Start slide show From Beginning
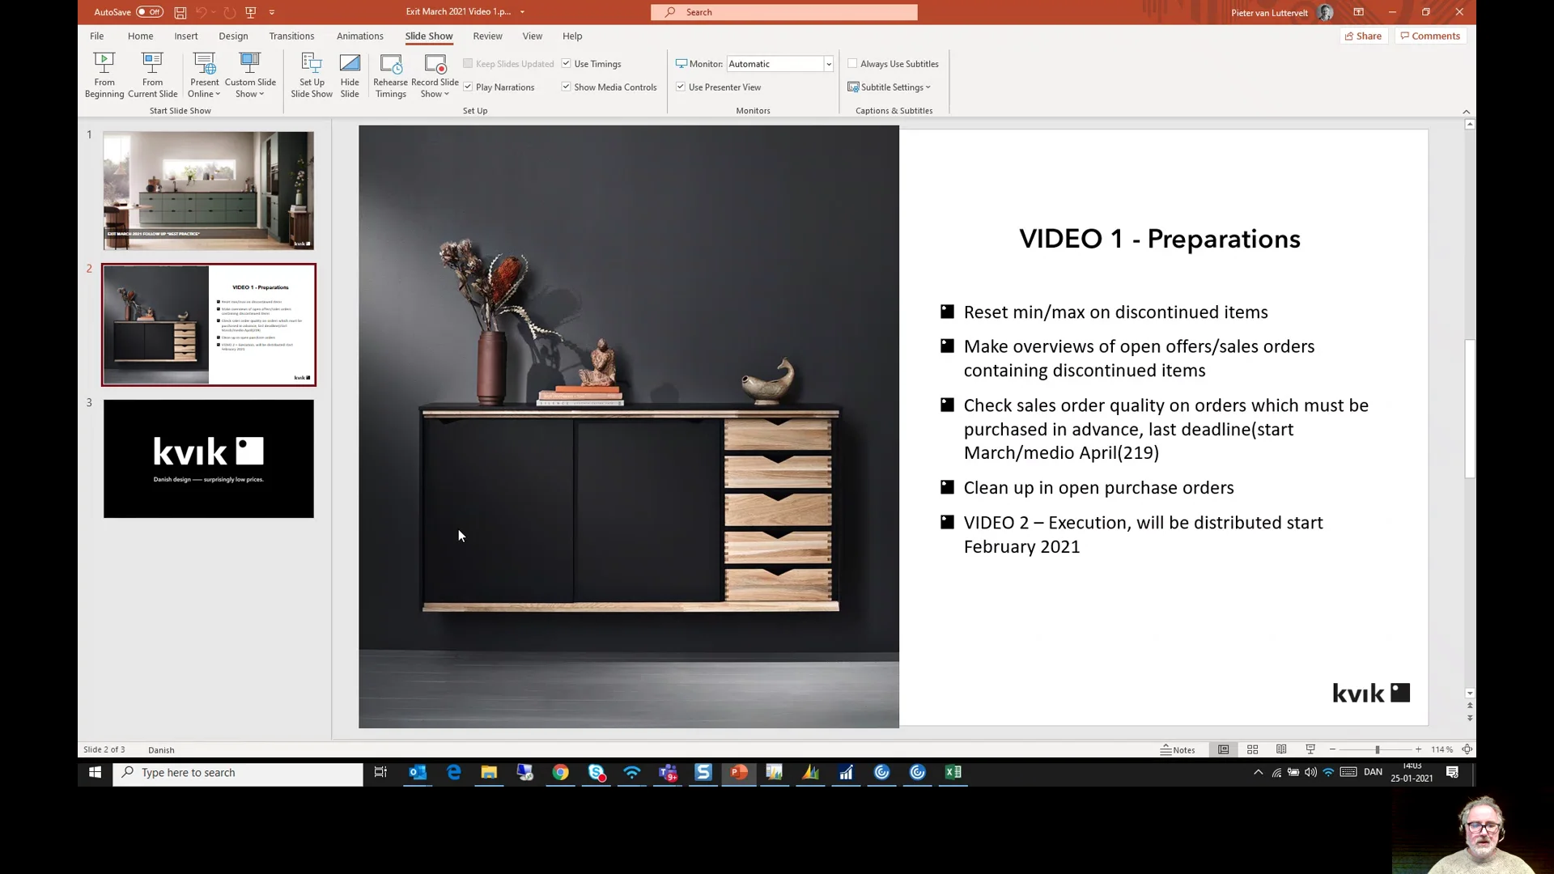The width and height of the screenshot is (1554, 874). coord(104,74)
